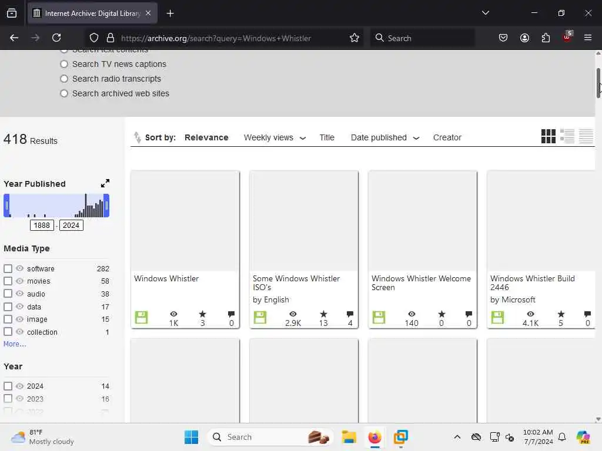The image size is (602, 451).
Task: Click the software floppy icon on Windows Whistler card
Action: [141, 318]
